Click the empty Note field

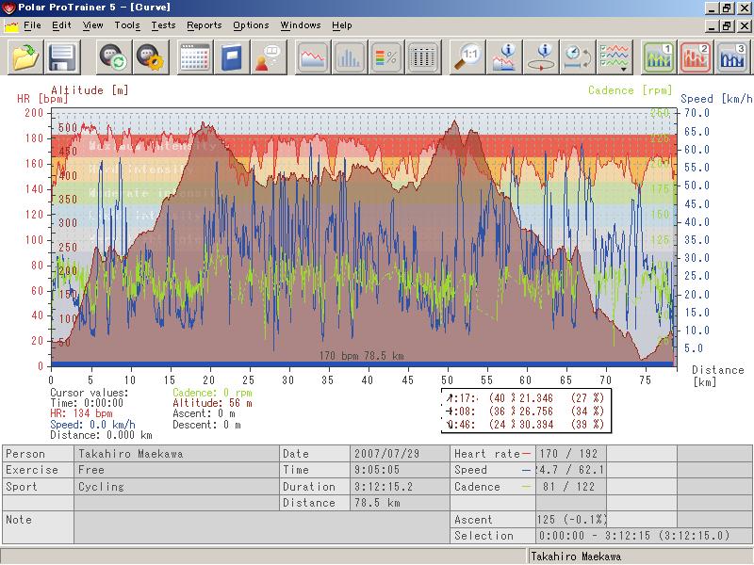(262, 527)
